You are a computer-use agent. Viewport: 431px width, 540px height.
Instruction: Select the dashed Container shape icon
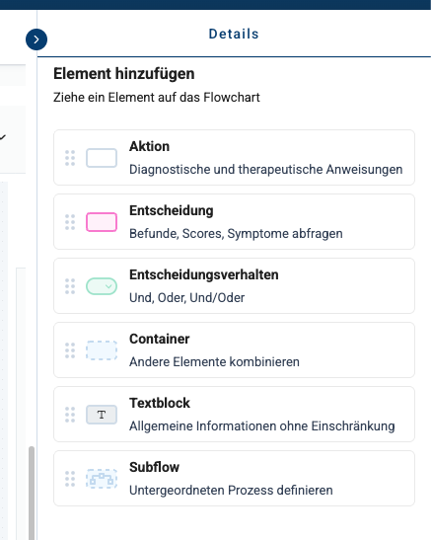pyautogui.click(x=102, y=350)
